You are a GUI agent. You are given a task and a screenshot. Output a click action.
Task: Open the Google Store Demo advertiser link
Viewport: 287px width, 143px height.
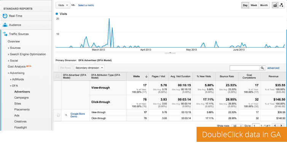(78, 115)
